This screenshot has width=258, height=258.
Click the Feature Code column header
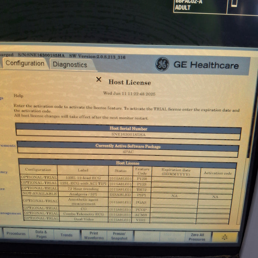[142, 171]
